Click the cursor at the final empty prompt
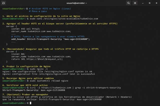This screenshot has height=106, width=160. [30, 103]
